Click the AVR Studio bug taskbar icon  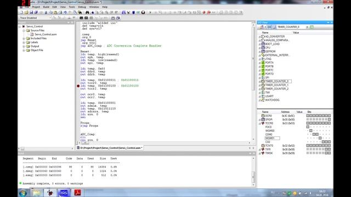tap(50, 193)
